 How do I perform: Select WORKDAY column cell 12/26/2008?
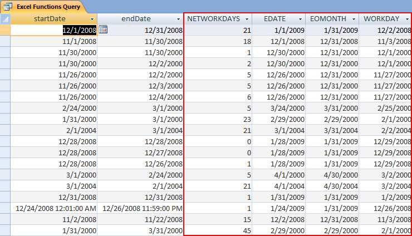[385, 208]
